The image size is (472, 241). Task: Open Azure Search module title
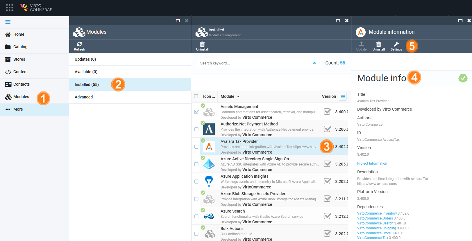click(x=233, y=211)
